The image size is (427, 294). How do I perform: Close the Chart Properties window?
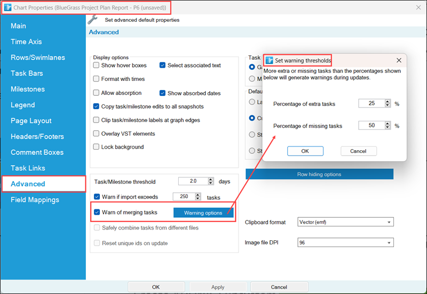point(418,7)
